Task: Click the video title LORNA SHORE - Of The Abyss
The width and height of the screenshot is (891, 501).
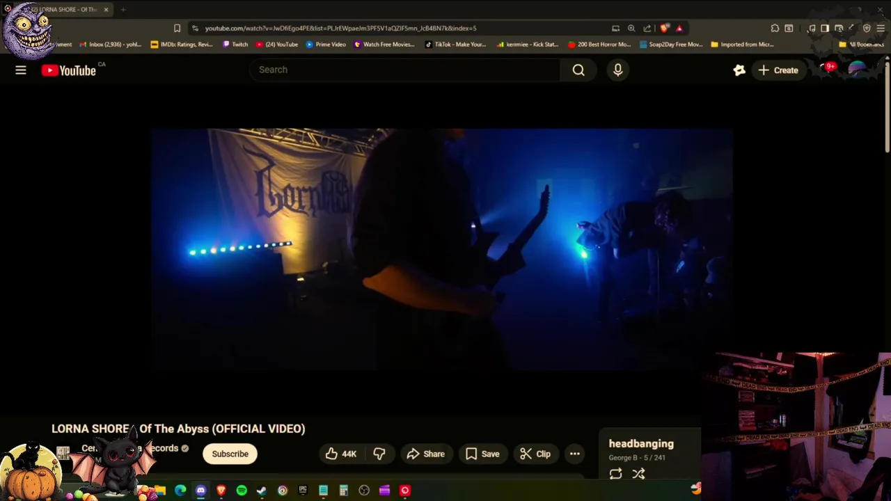Action: [178, 429]
